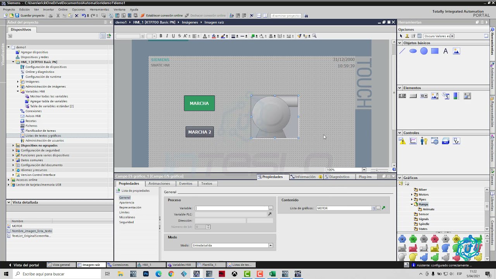The width and height of the screenshot is (496, 279).
Task: Click the MARCHA 2 button on canvas
Action: tap(200, 132)
